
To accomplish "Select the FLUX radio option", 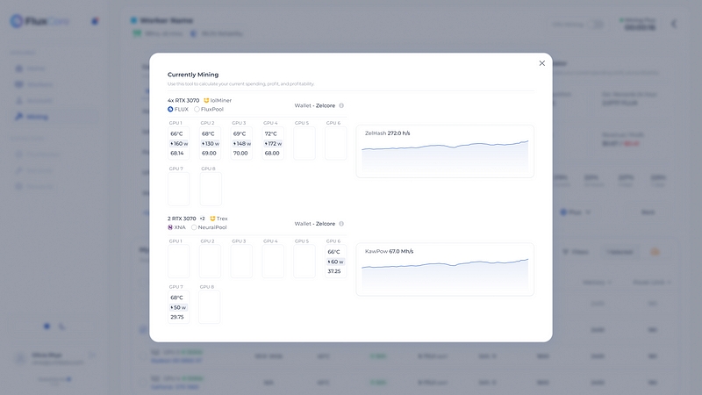I will click(170, 109).
